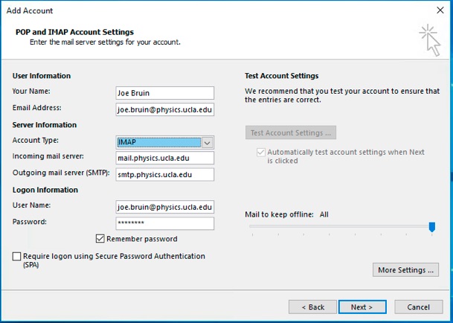This screenshot has height=323, width=453.
Task: Go Back to previous page
Action: coord(312,307)
